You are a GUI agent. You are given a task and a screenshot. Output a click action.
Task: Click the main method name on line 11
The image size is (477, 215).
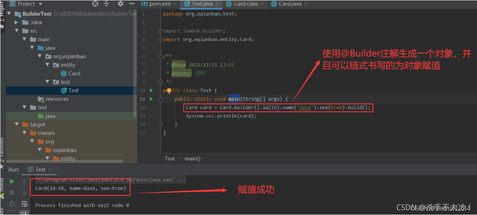coord(234,99)
